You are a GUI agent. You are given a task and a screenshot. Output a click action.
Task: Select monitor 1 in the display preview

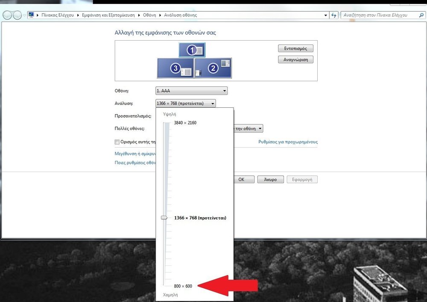pos(192,50)
